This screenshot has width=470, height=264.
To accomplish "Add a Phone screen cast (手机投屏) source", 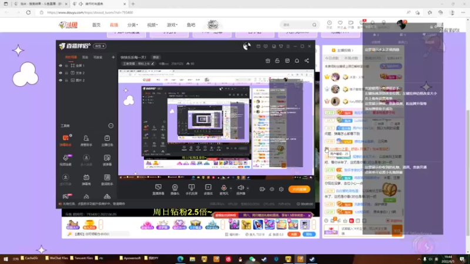I will click(x=192, y=189).
